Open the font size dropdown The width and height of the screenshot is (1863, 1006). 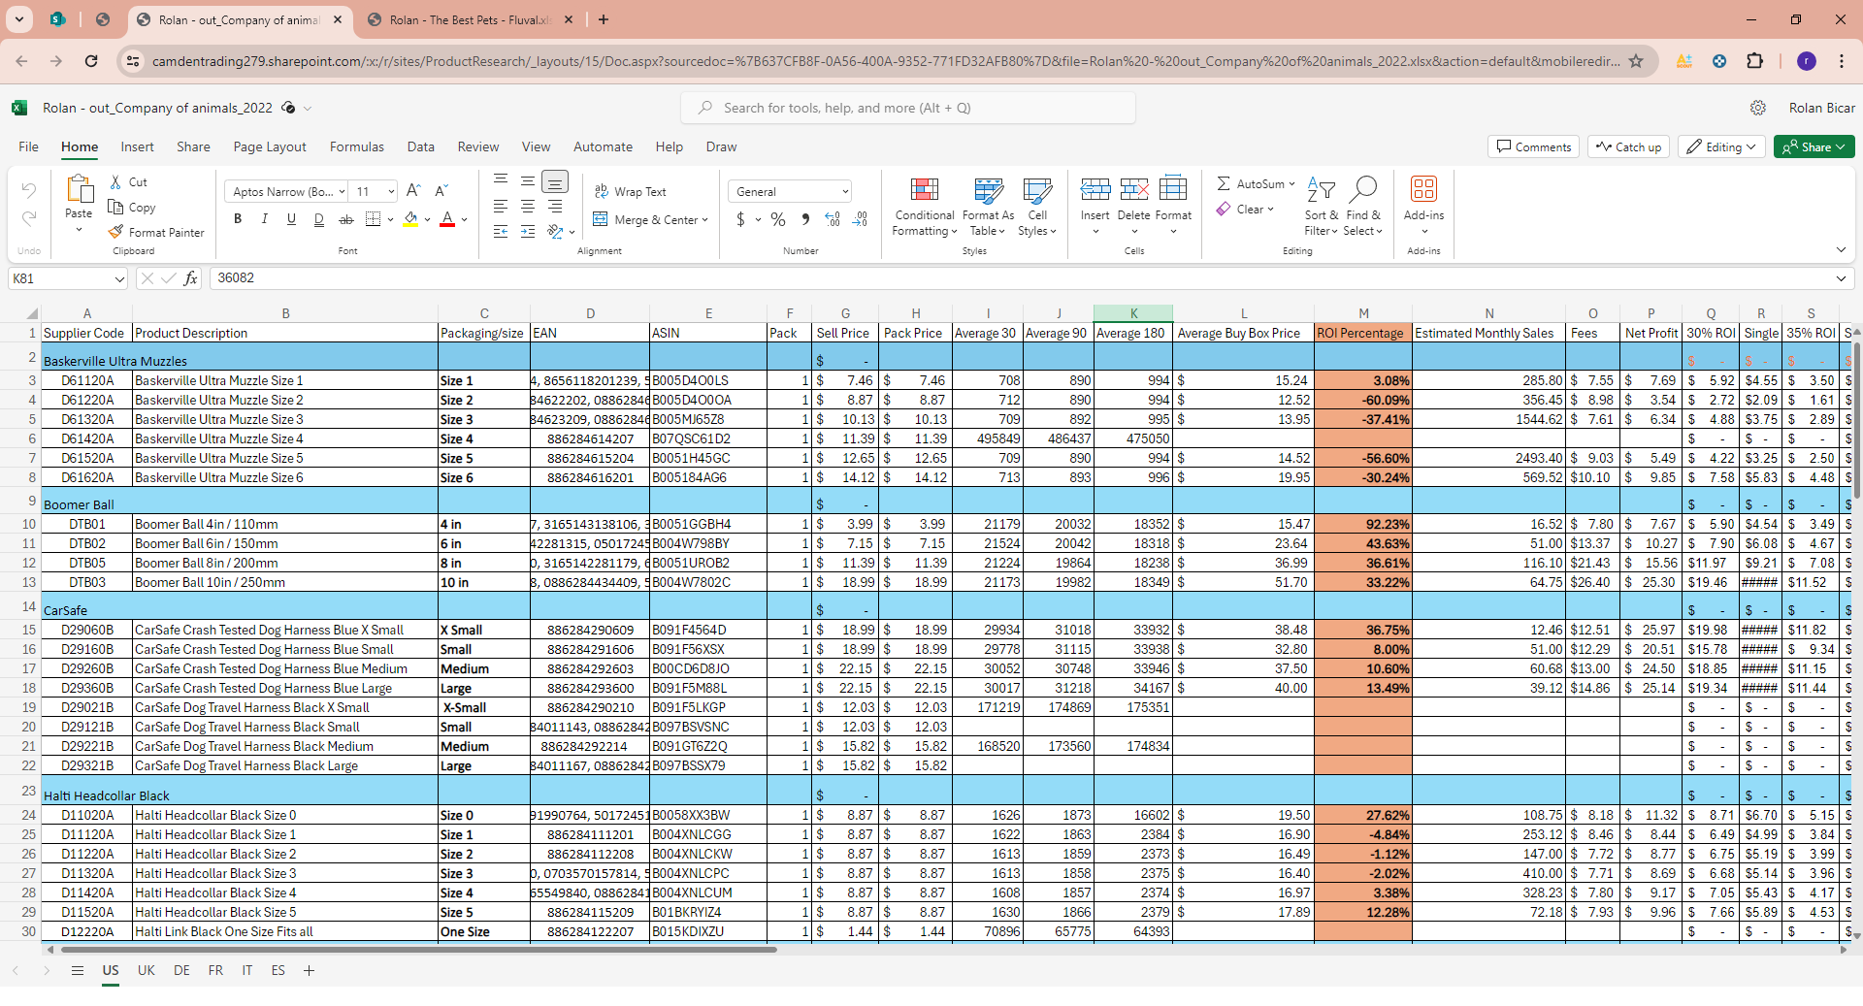(x=391, y=191)
